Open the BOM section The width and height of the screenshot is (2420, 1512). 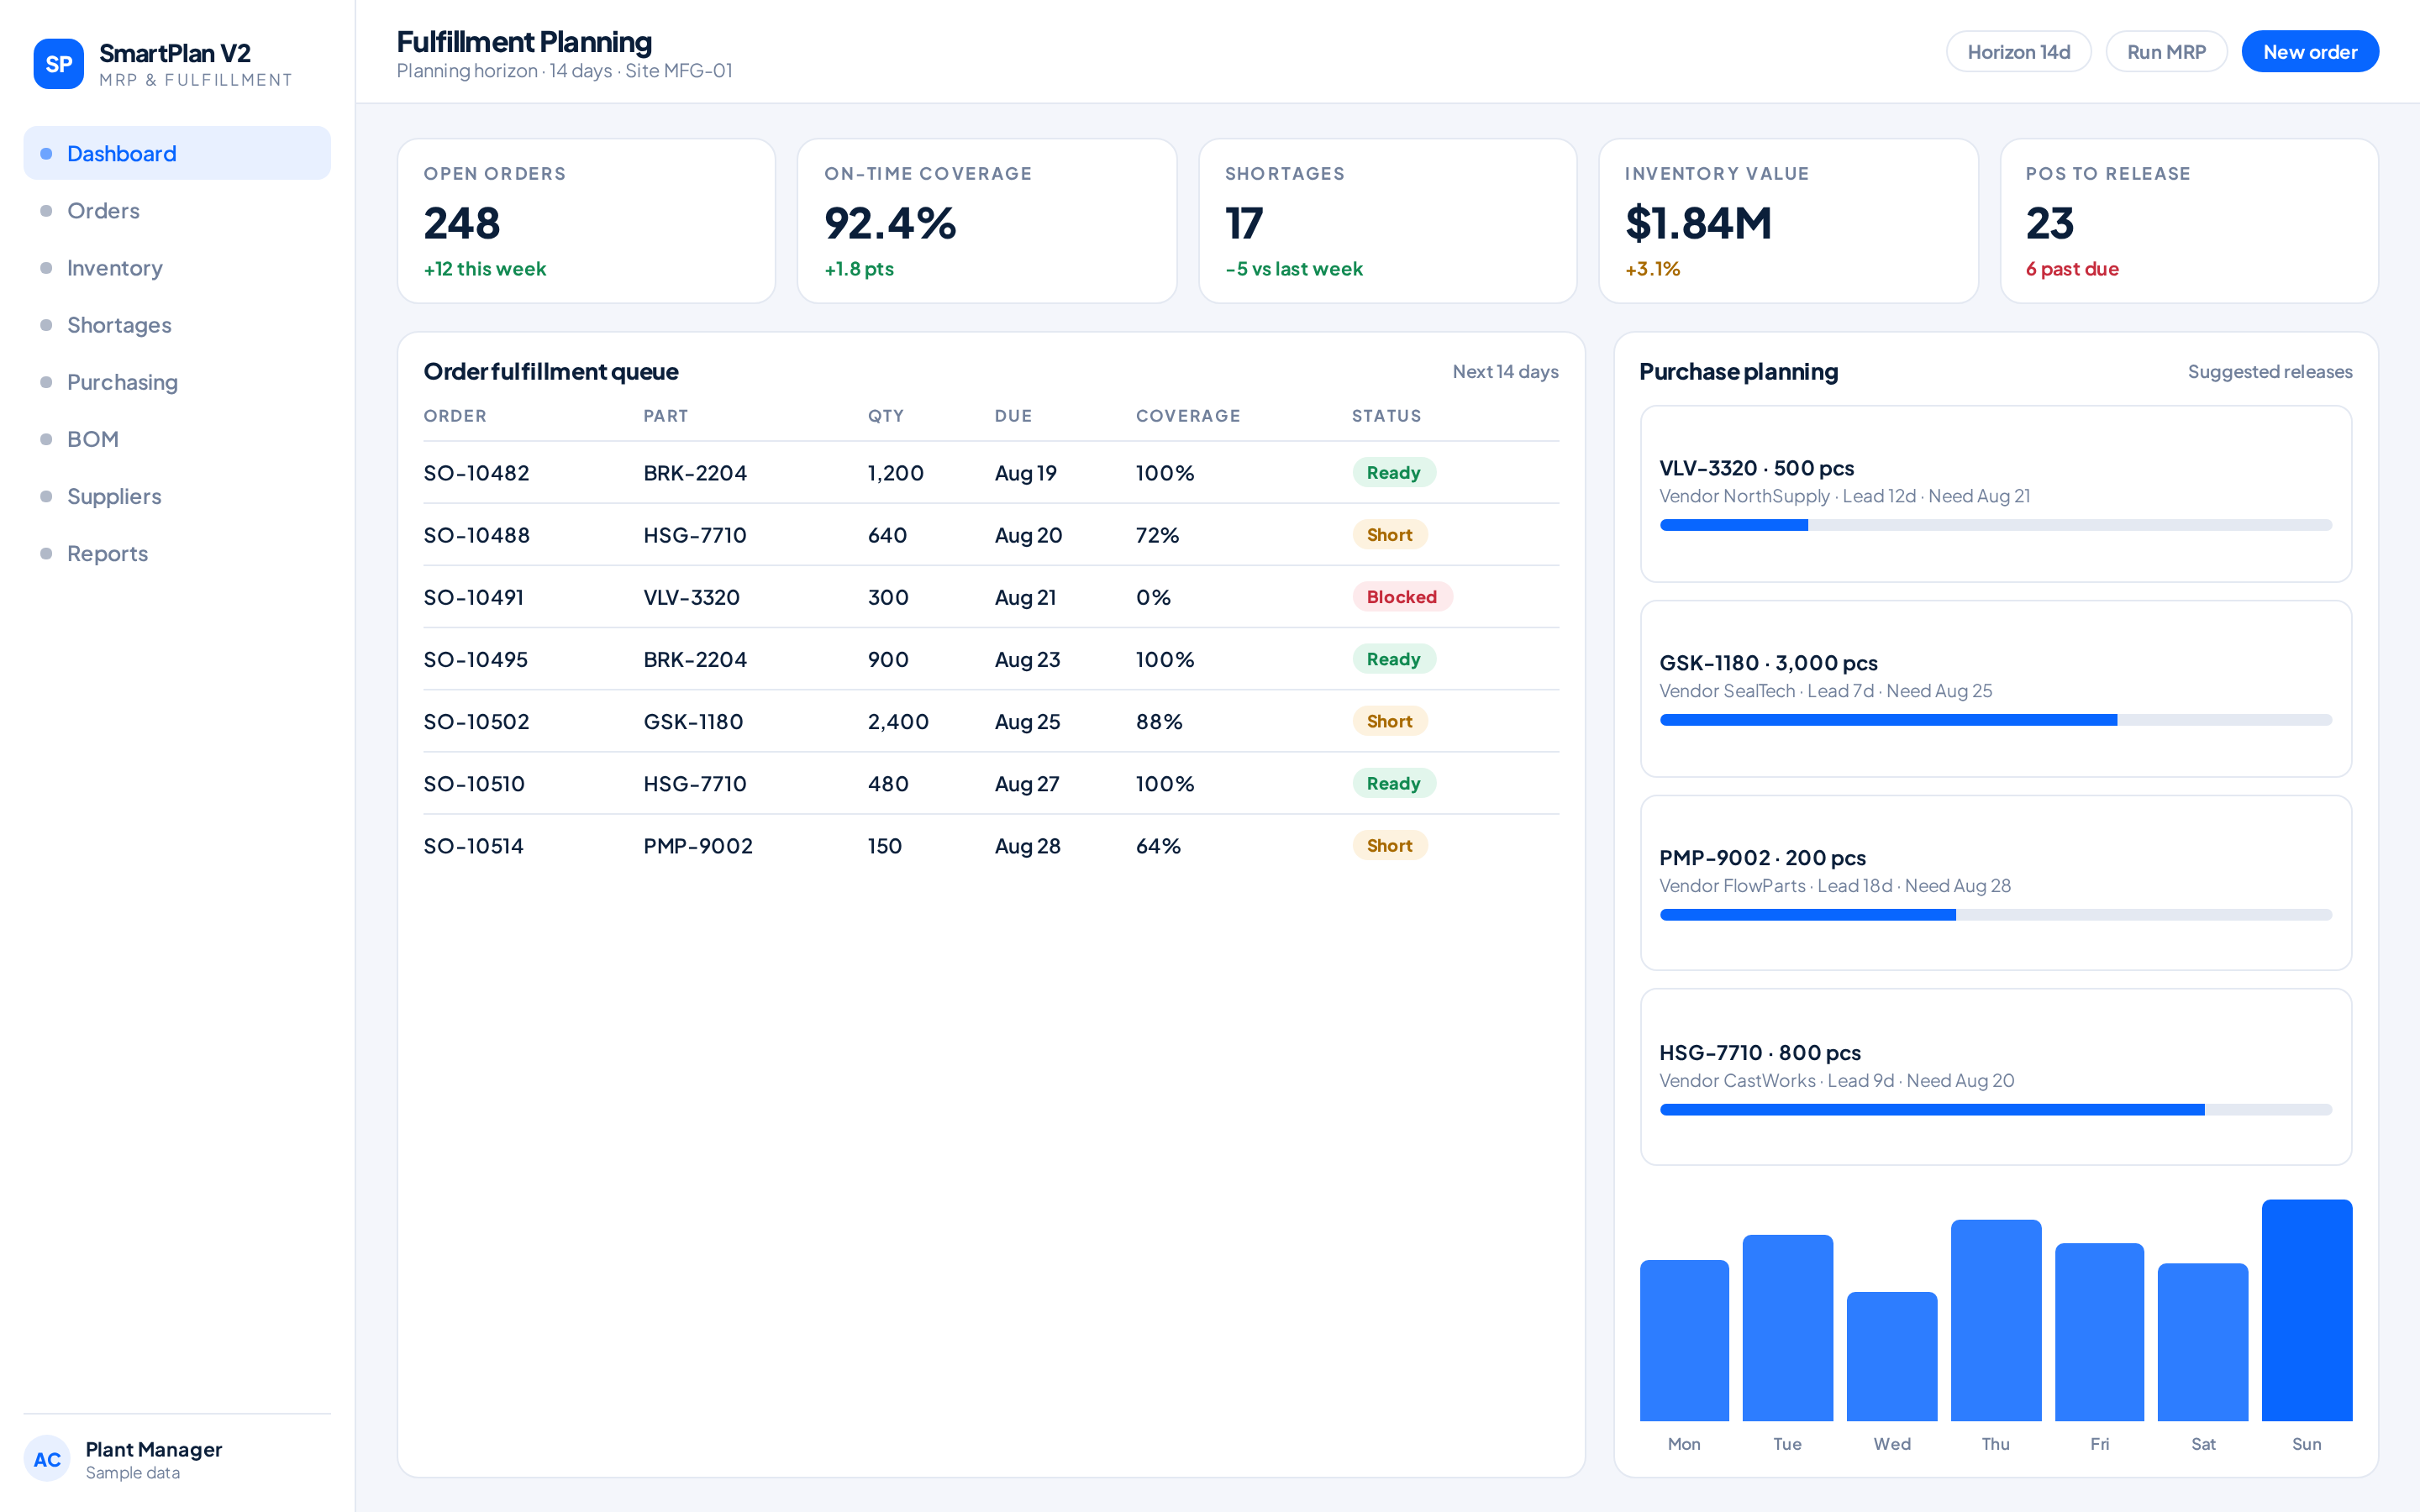(177, 438)
